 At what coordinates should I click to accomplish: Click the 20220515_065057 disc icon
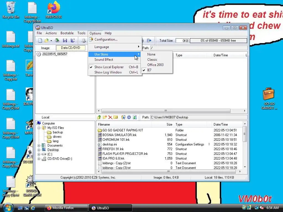click(x=39, y=54)
